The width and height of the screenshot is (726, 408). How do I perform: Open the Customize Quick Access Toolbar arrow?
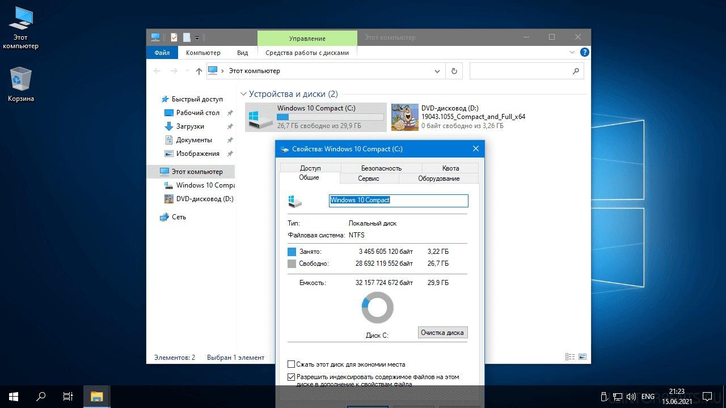coord(197,38)
